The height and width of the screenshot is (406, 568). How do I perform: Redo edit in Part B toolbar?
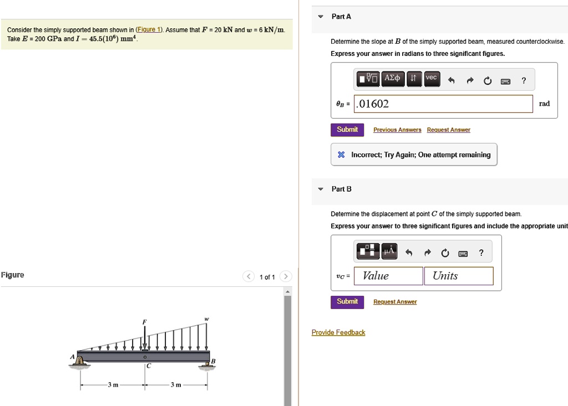coord(428,253)
